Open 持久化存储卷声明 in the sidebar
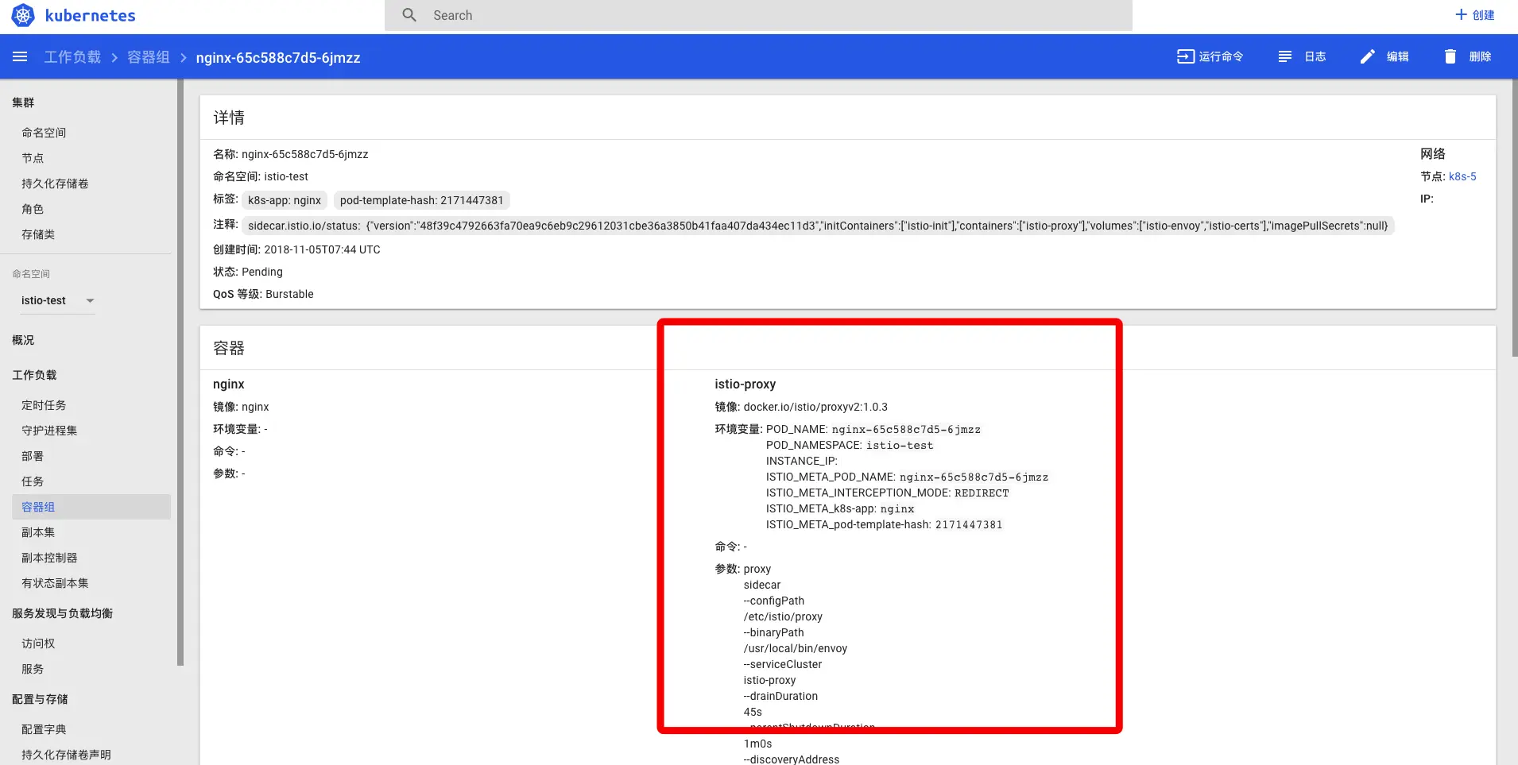1518x765 pixels. click(66, 755)
